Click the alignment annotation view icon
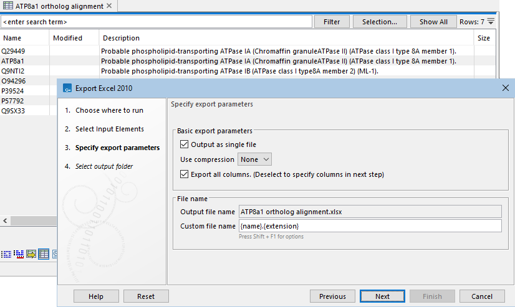 19,254
